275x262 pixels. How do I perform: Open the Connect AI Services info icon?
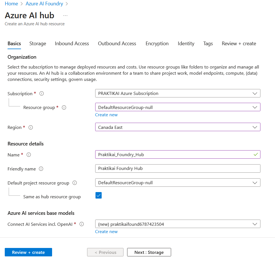(x=81, y=224)
